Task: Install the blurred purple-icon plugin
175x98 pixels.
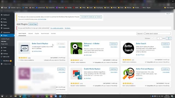Action: point(61,69)
